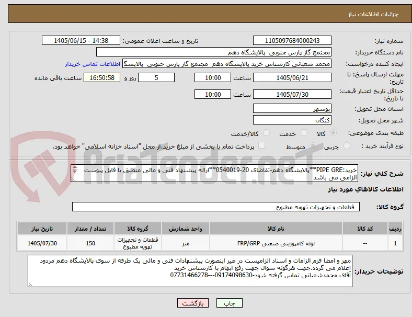Click the response deadline date 1405/06/21

click(292, 77)
